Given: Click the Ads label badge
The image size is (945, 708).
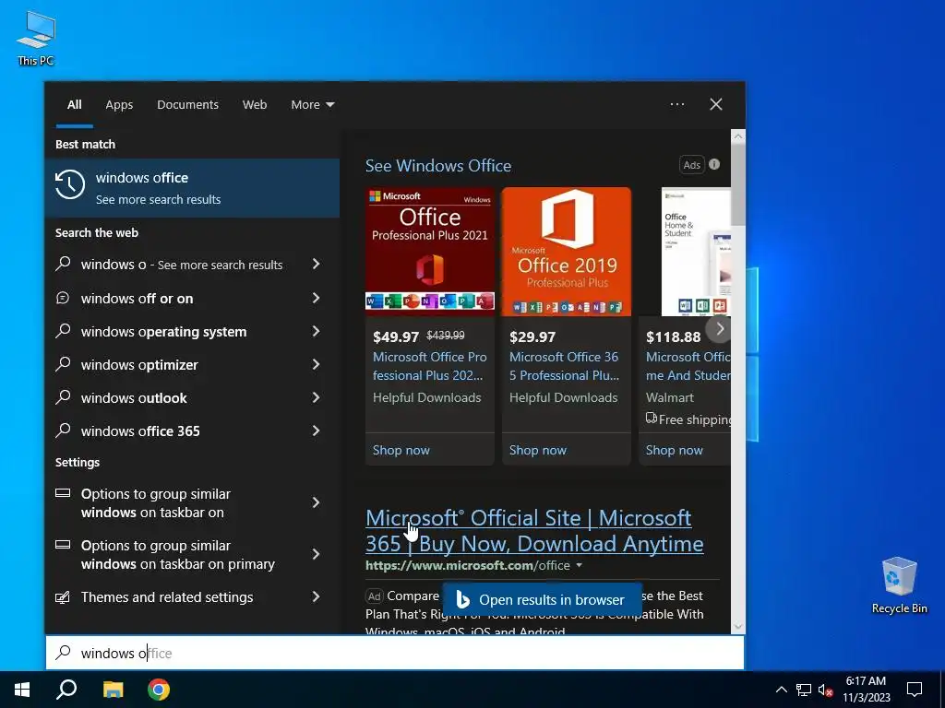Looking at the screenshot, I should [x=692, y=165].
